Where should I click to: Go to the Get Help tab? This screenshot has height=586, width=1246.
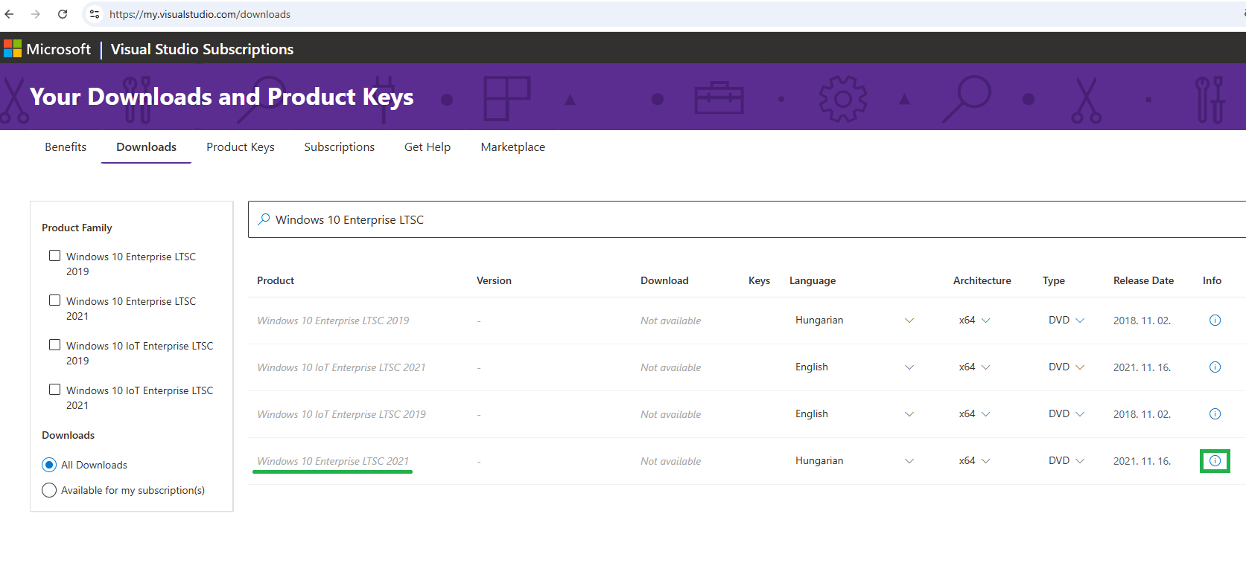click(x=427, y=147)
